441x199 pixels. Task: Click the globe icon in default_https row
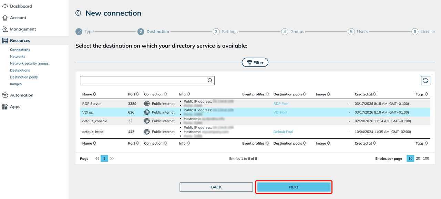tap(147, 132)
